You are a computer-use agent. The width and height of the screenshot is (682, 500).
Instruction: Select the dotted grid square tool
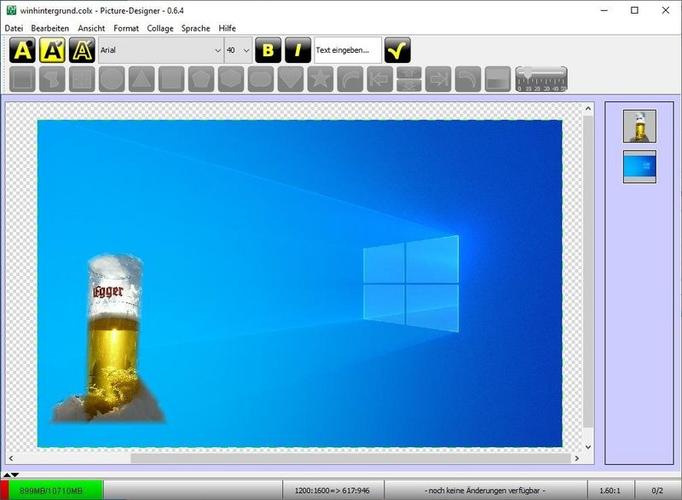82,79
